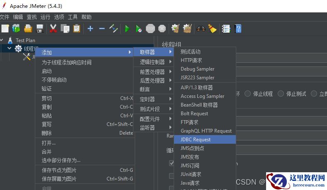This screenshot has width=327, height=190.
Task: Save the test plan with floppy icon
Action: click(40, 28)
